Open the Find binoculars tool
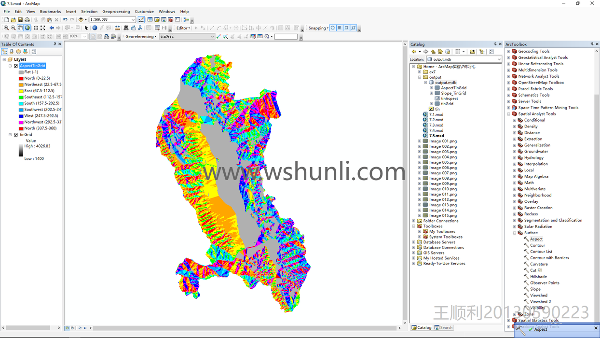This screenshot has width=600, height=338. [126, 28]
